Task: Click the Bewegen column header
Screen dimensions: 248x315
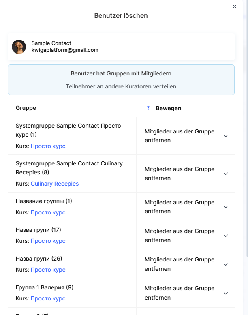Action: [x=168, y=108]
